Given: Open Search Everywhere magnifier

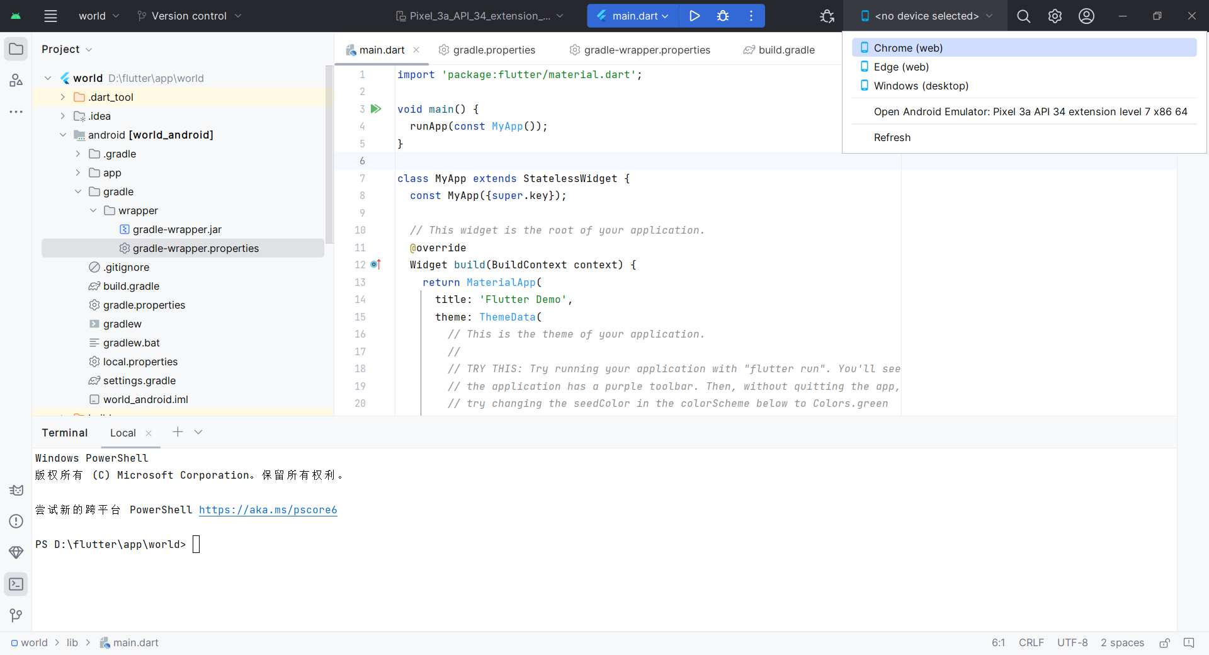Looking at the screenshot, I should pos(1024,16).
